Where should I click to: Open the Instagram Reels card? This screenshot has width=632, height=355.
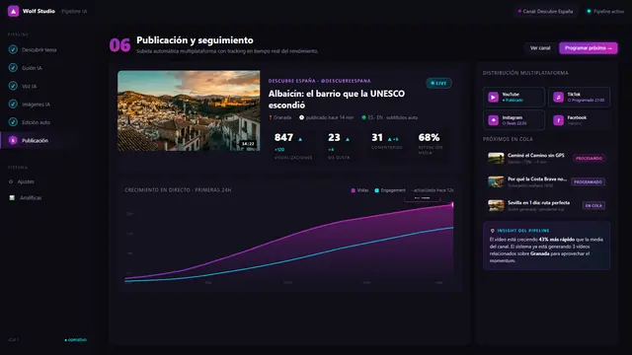(x=513, y=120)
